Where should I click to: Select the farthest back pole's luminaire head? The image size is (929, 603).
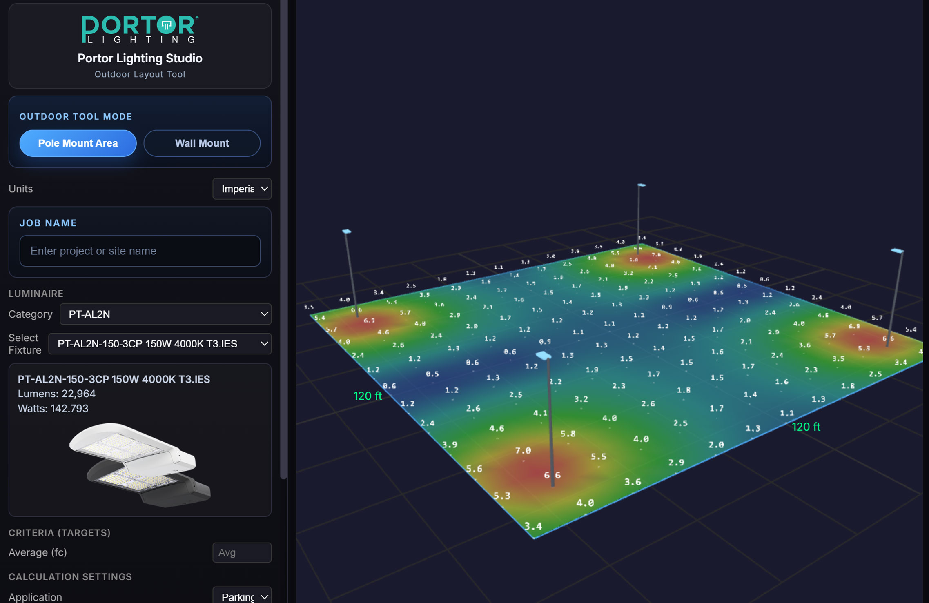pos(642,185)
